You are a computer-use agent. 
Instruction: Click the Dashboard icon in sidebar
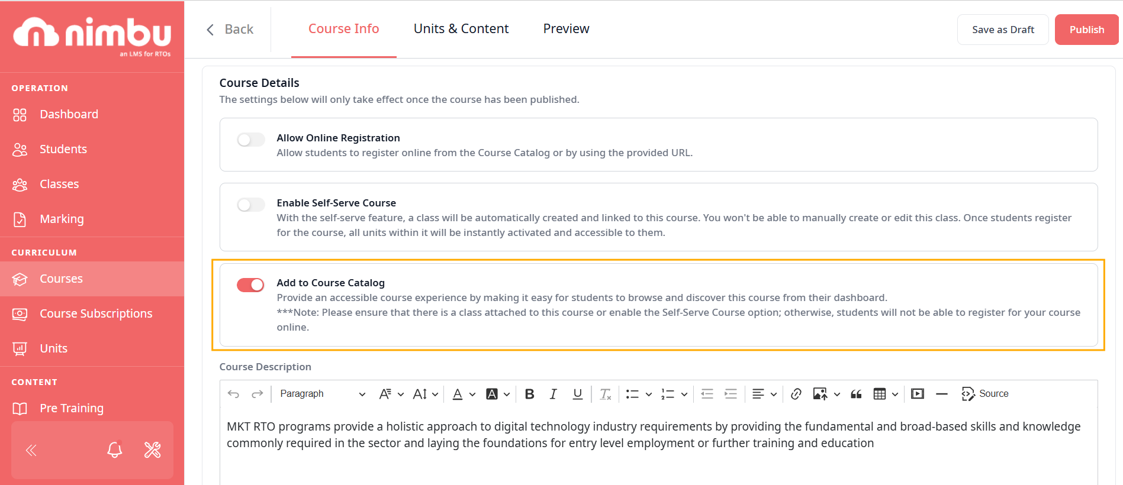tap(20, 115)
